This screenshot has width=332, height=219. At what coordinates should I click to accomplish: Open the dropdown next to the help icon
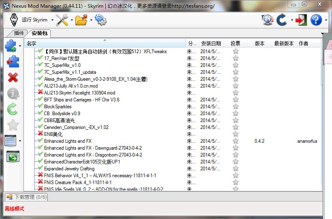pyautogui.click(x=325, y=20)
